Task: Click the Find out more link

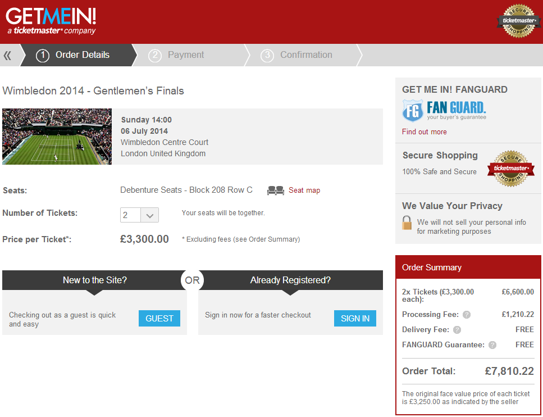Action: point(424,132)
